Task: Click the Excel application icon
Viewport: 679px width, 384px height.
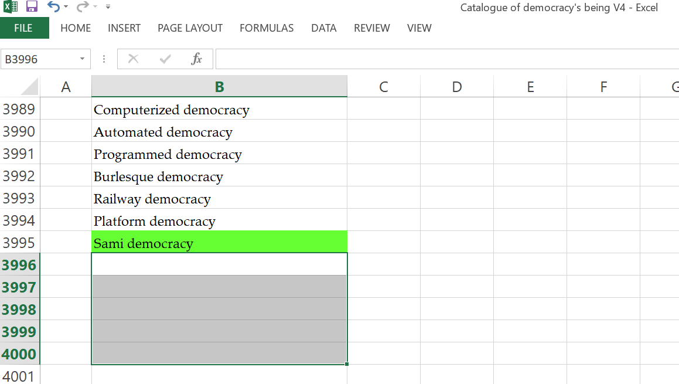Action: (11, 6)
